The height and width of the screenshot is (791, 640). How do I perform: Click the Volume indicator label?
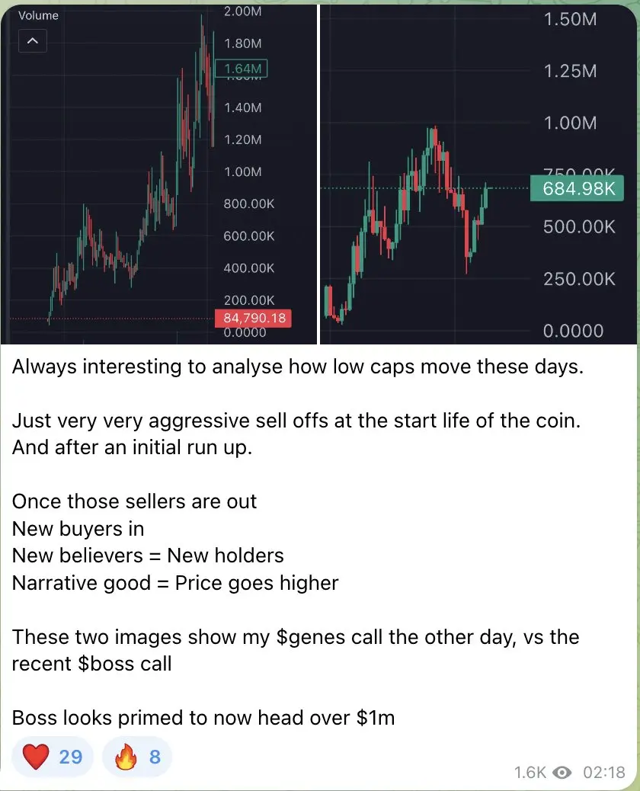38,16
